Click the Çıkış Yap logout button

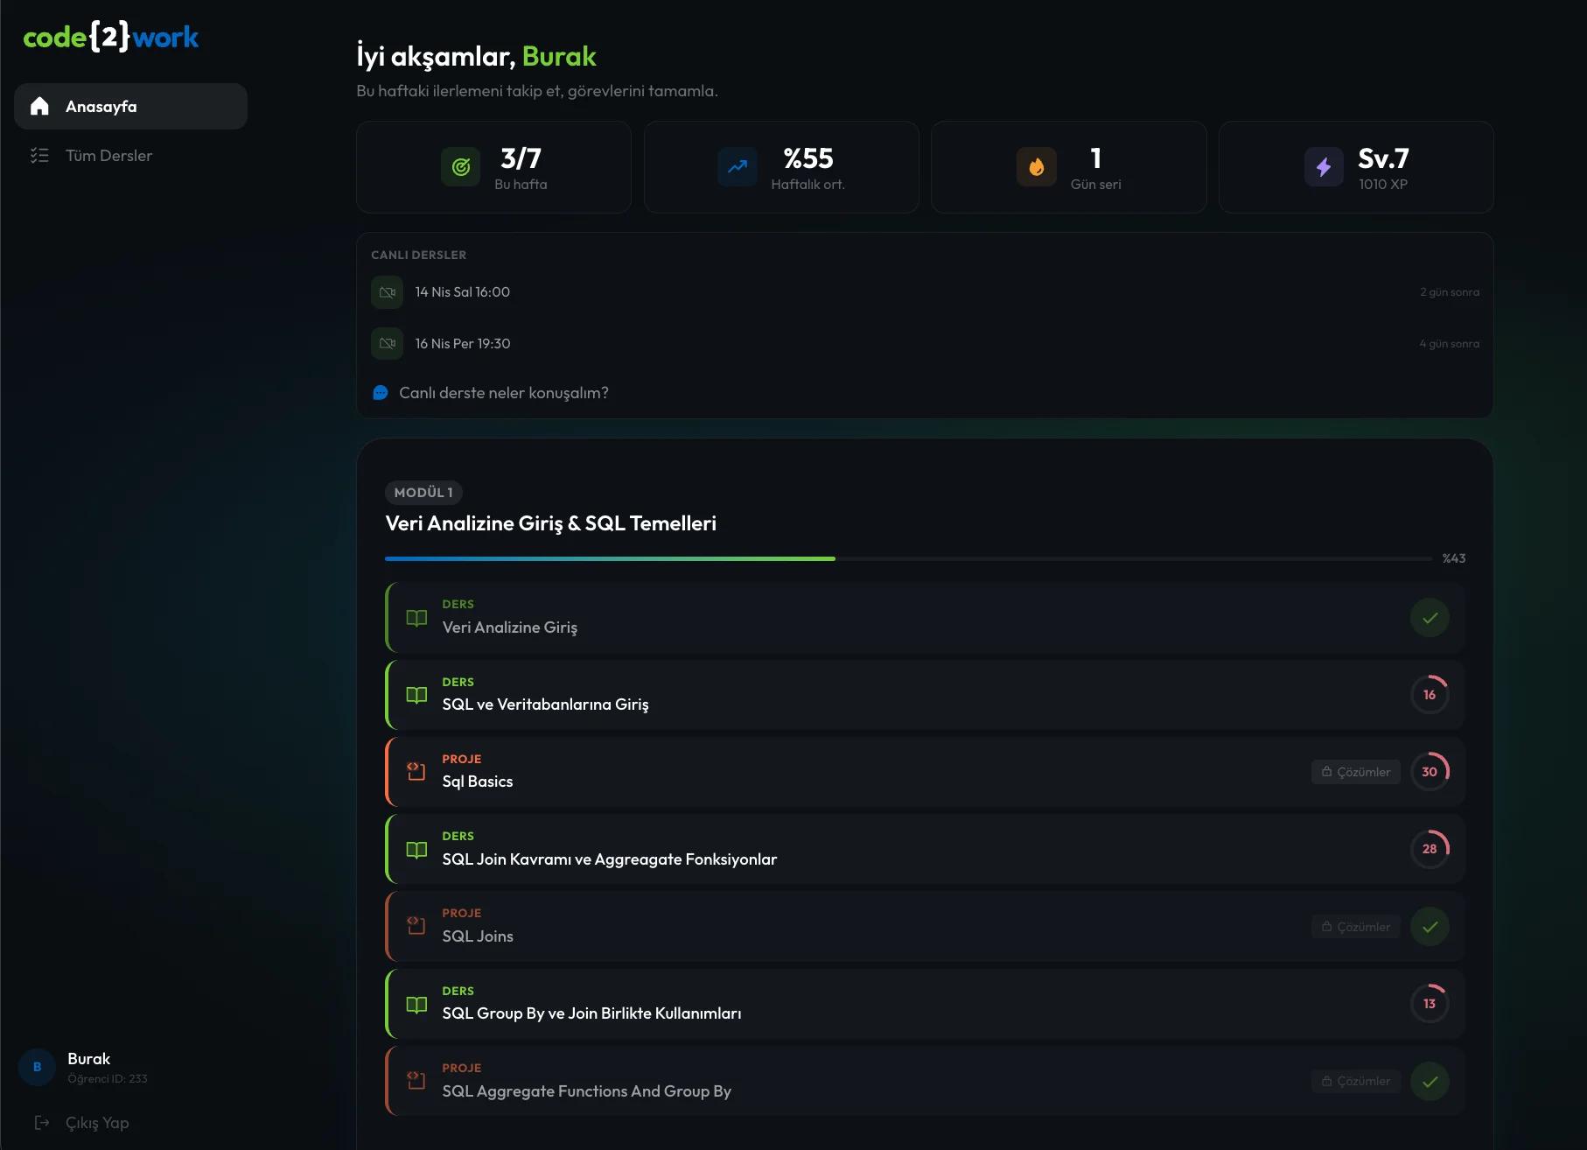click(96, 1123)
